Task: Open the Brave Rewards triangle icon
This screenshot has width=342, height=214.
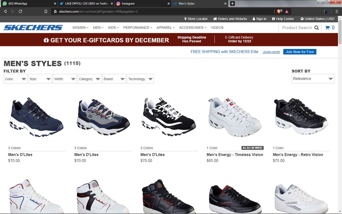Action: click(286, 11)
